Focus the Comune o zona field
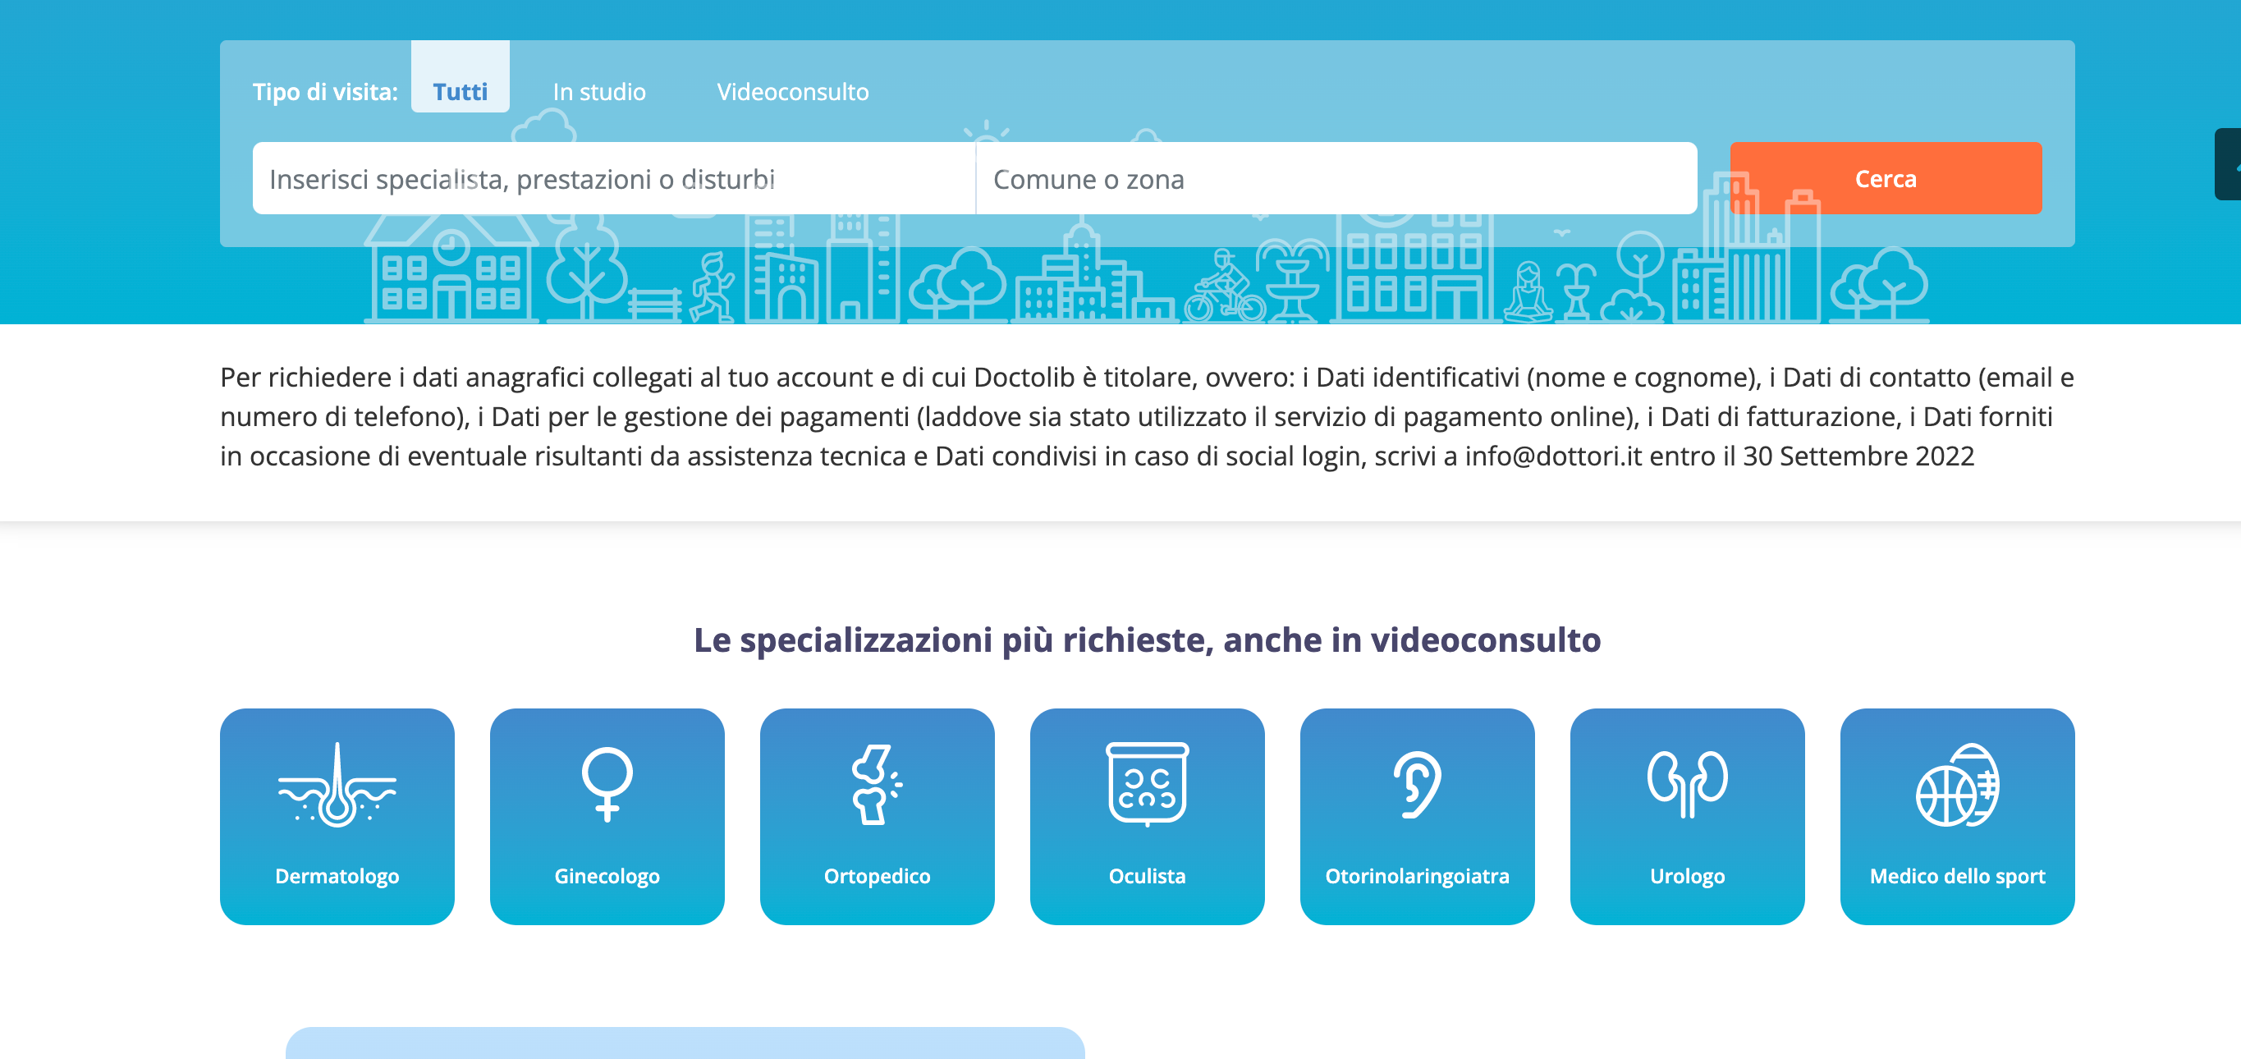 (x=1336, y=178)
